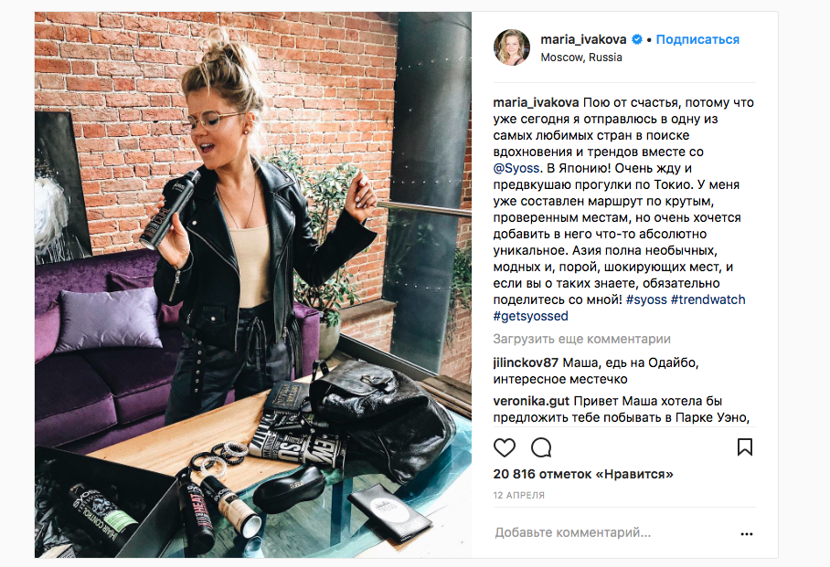The width and height of the screenshot is (830, 567).
Task: Open the #syoss hashtag
Action: click(646, 299)
